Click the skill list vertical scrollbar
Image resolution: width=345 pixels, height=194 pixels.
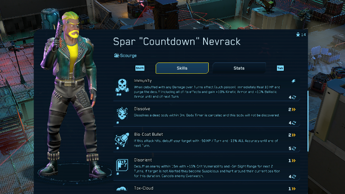pyautogui.click(x=308, y=121)
